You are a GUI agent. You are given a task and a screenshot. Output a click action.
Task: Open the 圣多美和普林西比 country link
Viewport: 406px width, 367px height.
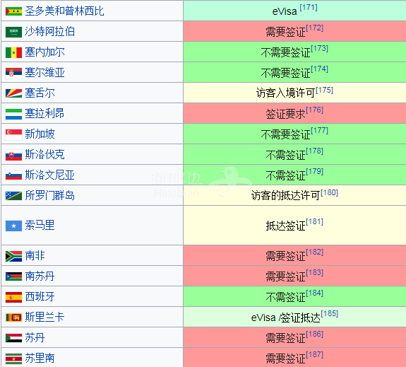[64, 11]
